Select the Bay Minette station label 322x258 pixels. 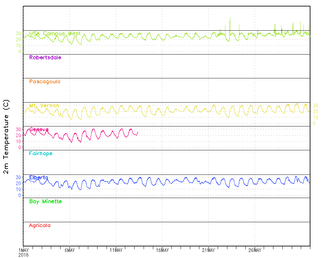[45, 202]
